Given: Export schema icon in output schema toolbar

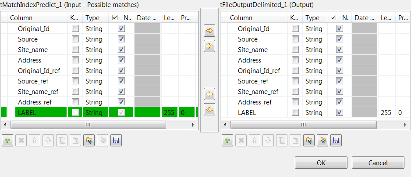Looking at the screenshot, I should click(322, 141).
